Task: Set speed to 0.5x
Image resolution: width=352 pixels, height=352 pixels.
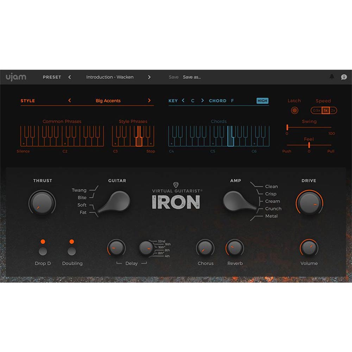Action: pos(316,110)
